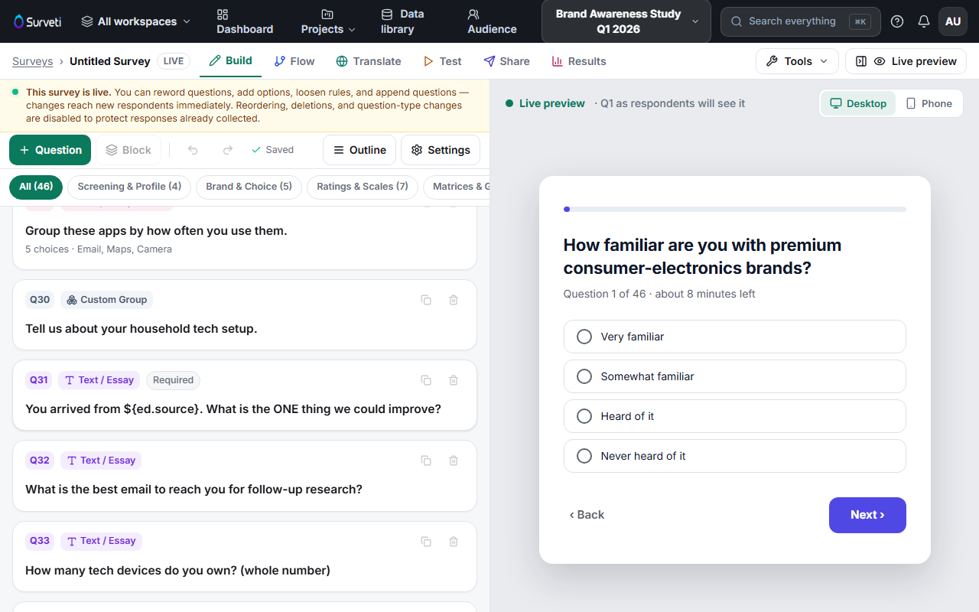
Task: Expand the All workspaces dropdown
Action: tap(135, 21)
